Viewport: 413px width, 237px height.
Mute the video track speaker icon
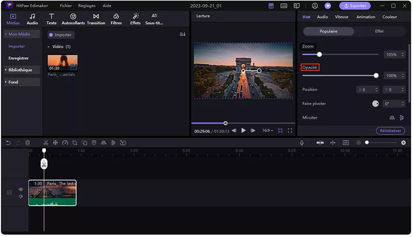[21, 197]
